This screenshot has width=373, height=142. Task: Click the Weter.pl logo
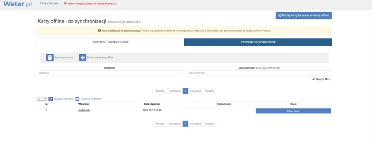[17, 4]
